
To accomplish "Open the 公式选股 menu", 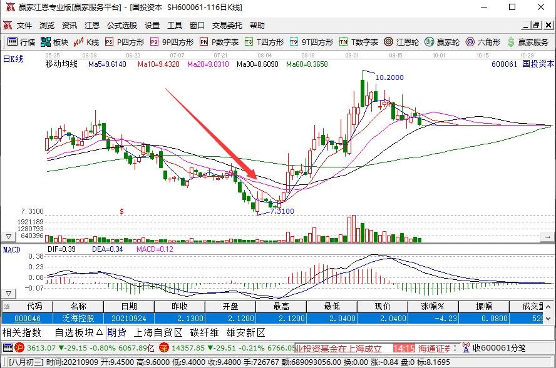I will [122, 26].
